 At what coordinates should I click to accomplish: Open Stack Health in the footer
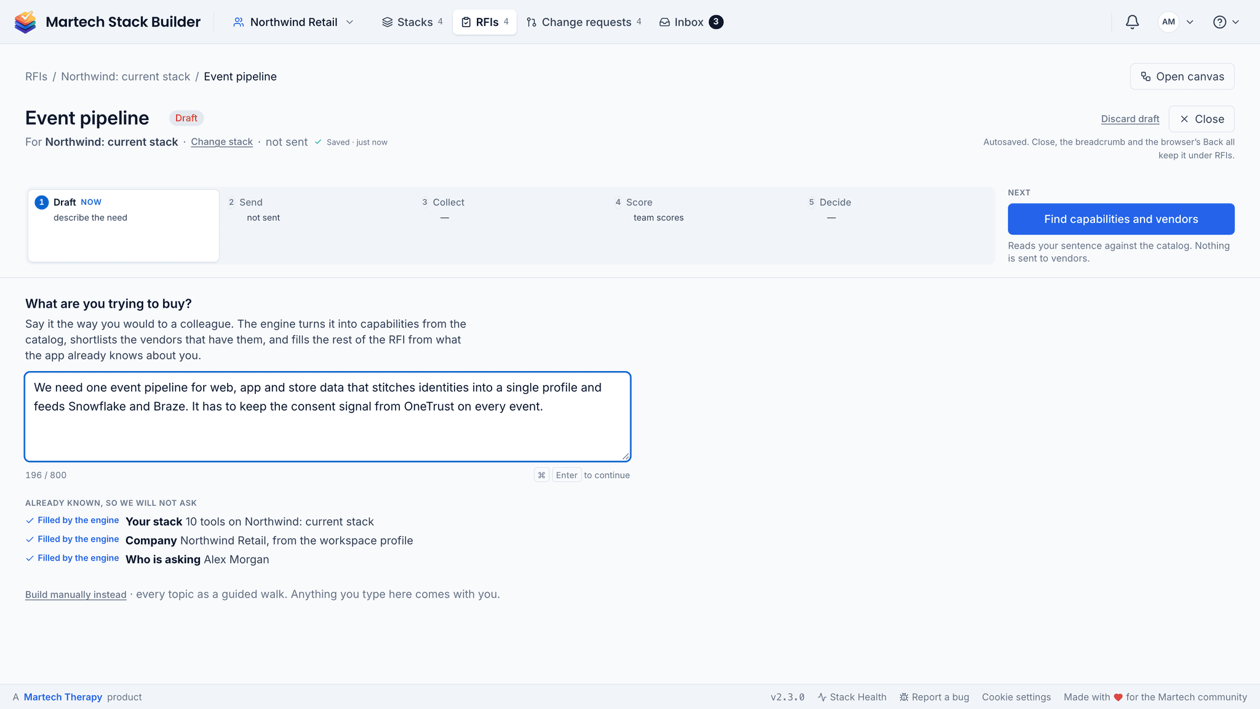click(x=852, y=697)
